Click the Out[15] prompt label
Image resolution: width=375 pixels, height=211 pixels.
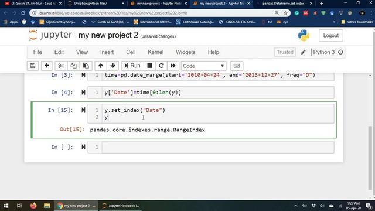click(x=72, y=130)
